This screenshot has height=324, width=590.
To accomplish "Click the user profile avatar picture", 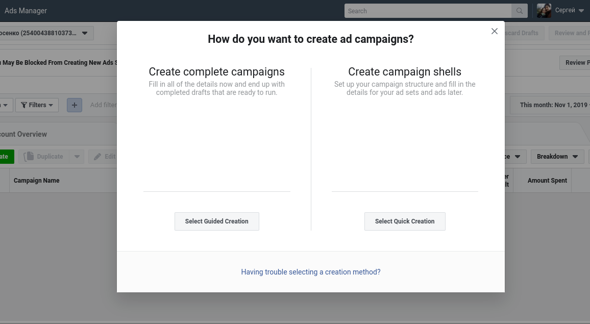I will tap(544, 11).
